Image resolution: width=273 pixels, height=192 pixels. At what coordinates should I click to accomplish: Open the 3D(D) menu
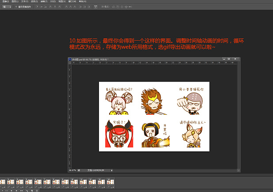53,1
